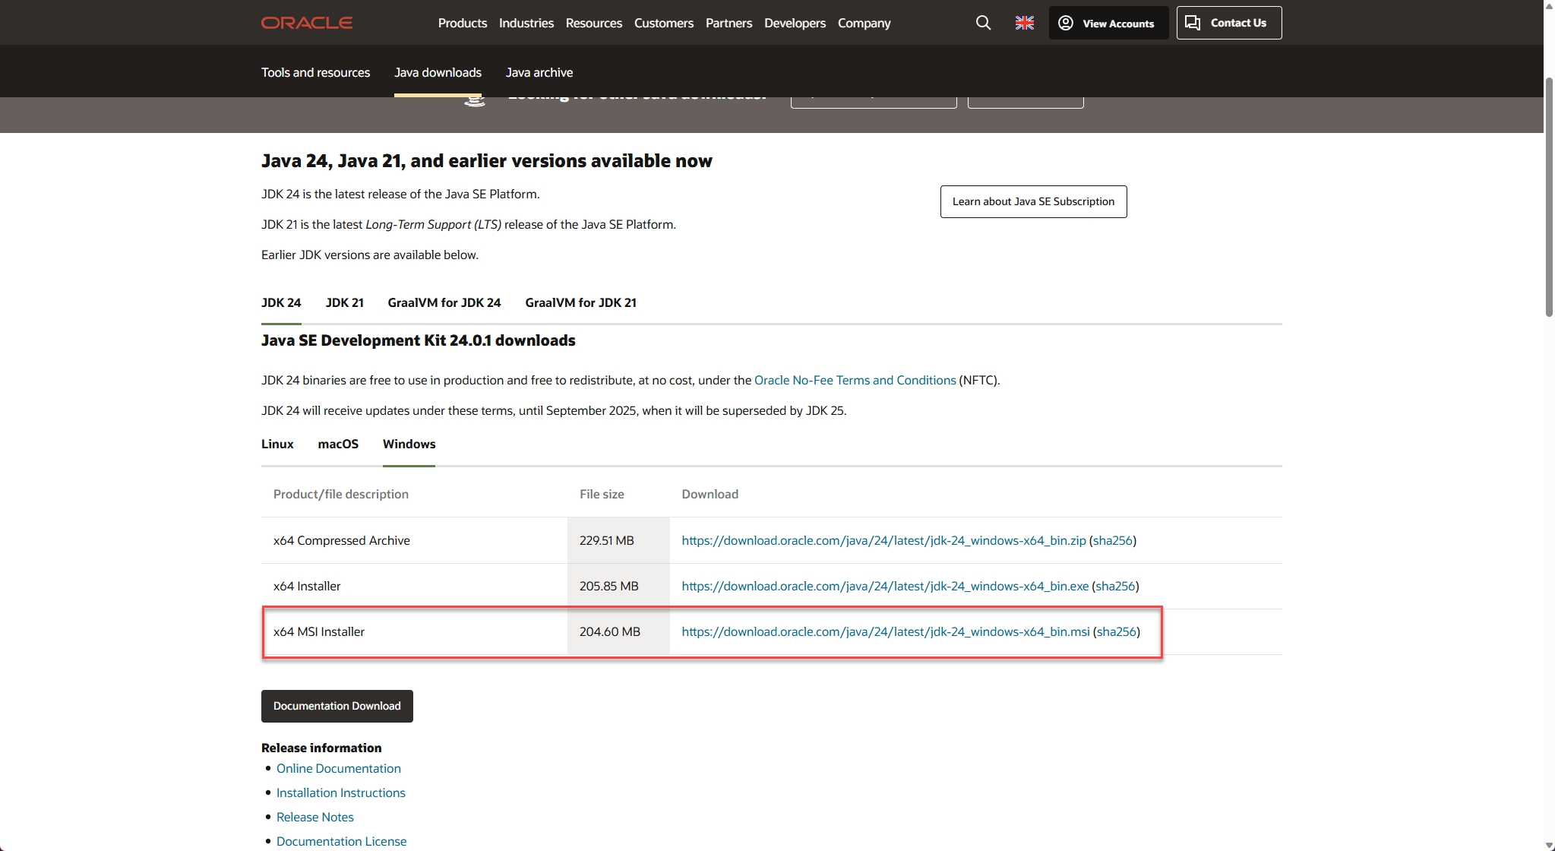Click the Oracle logo

(307, 23)
